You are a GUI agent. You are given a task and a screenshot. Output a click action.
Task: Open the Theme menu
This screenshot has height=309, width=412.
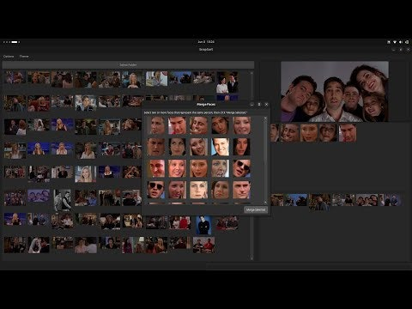[24, 57]
